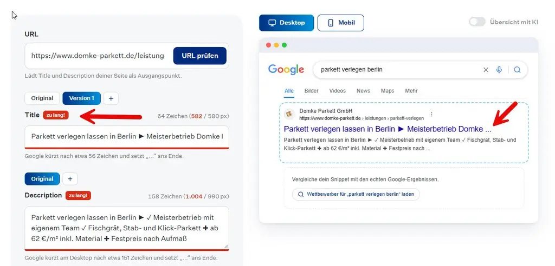555x266 pixels.
Task: Click the 64 Zeichen title counter
Action: [x=193, y=116]
